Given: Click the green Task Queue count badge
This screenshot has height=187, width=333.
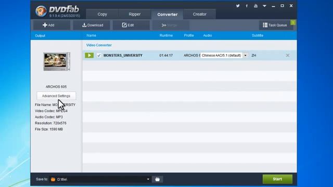Looking at the screenshot, I should (x=293, y=22).
